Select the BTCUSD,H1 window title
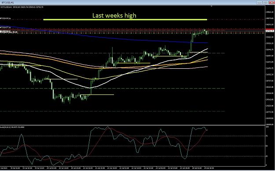Viewport: 275px width, 171px height. (8, 3)
